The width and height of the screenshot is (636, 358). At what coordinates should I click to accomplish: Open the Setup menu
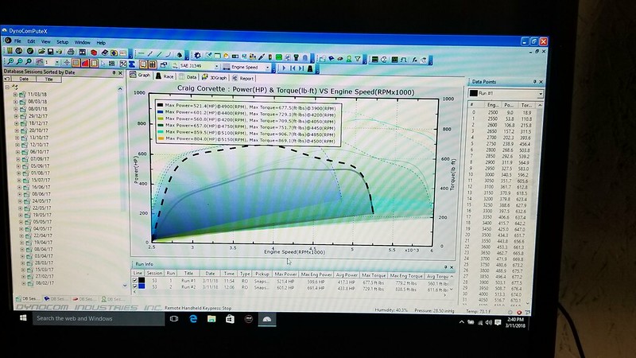(62, 41)
